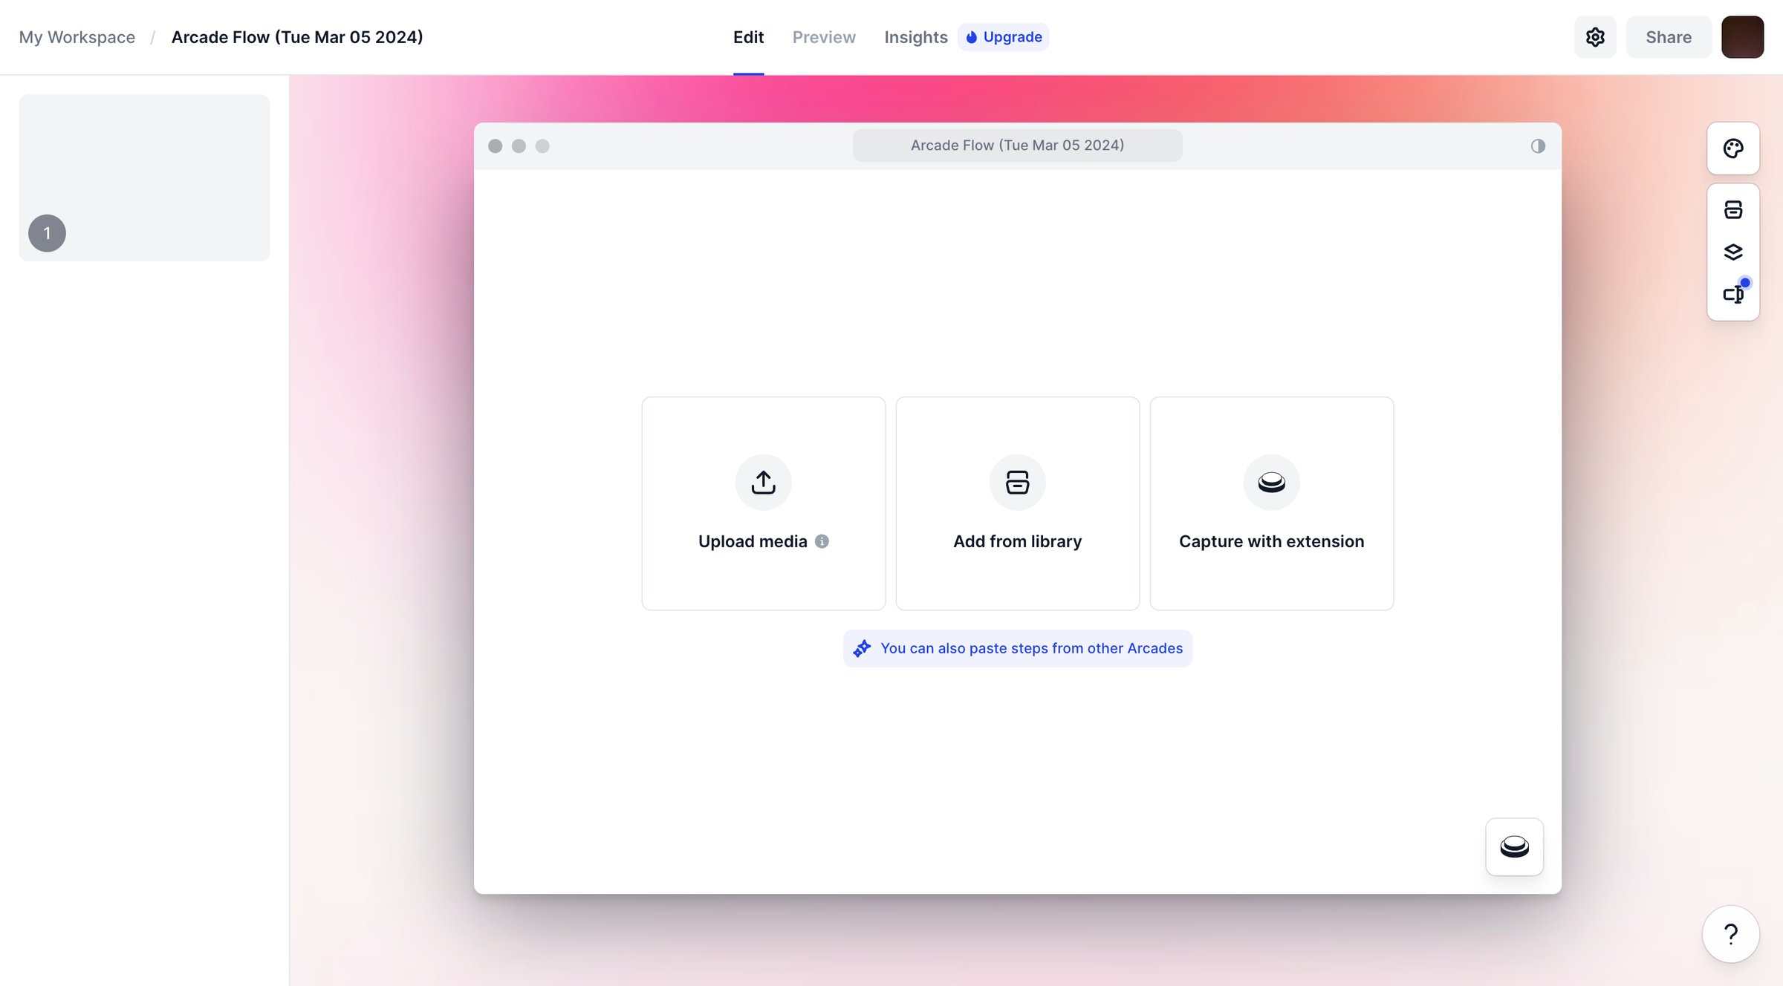
Task: Open the layers stack icon in sidebar
Action: pos(1732,252)
